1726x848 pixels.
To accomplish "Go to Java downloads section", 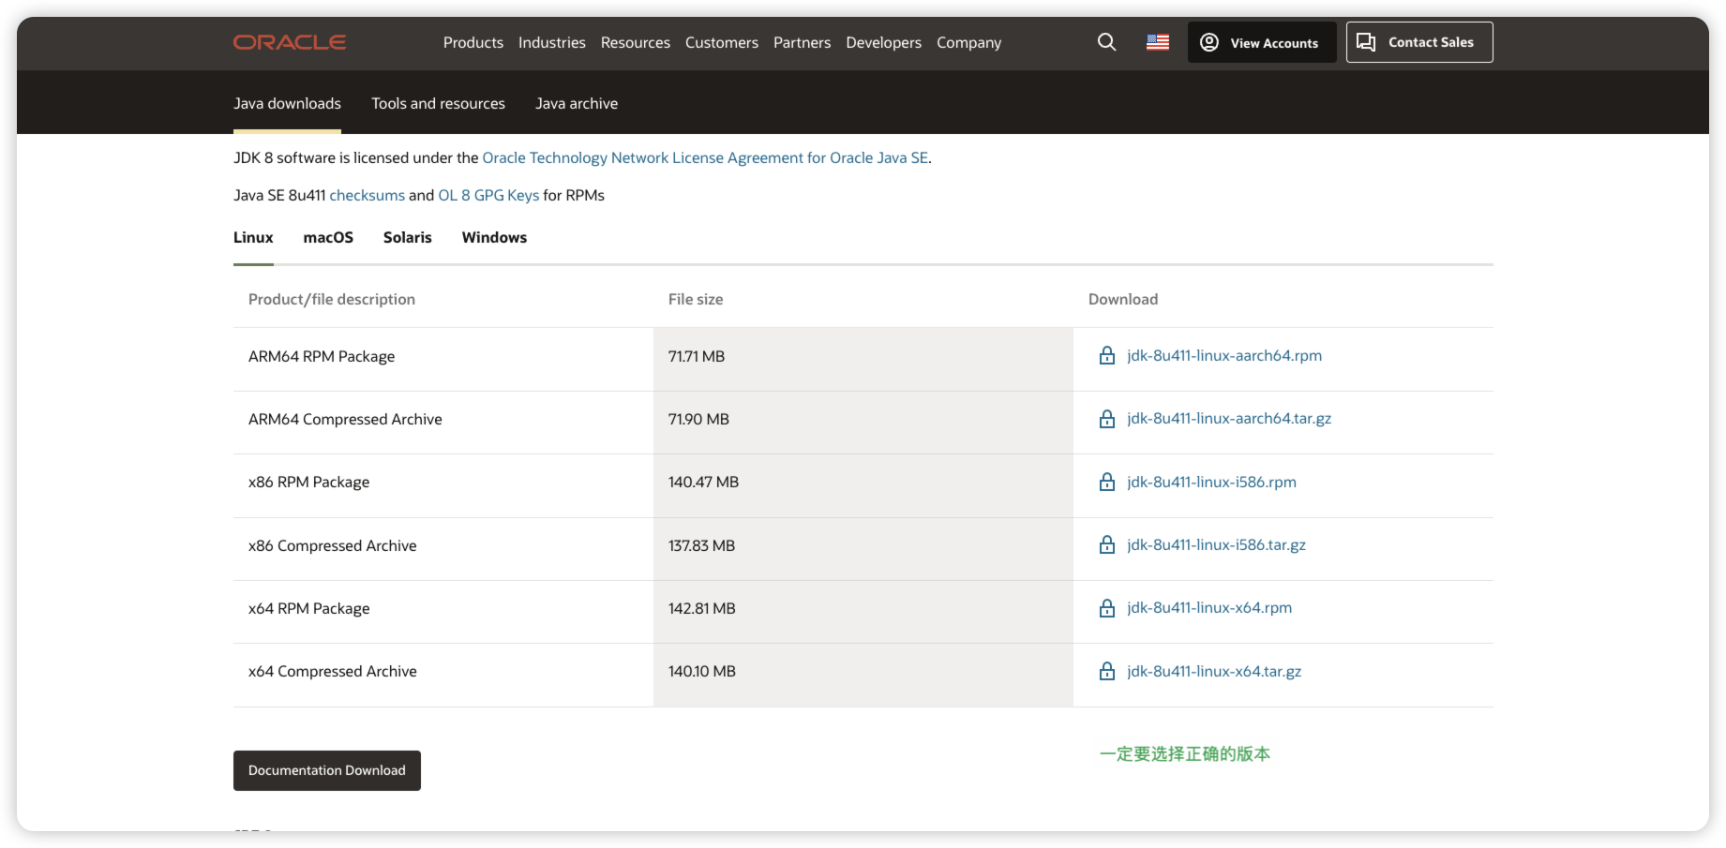I will pos(287,103).
